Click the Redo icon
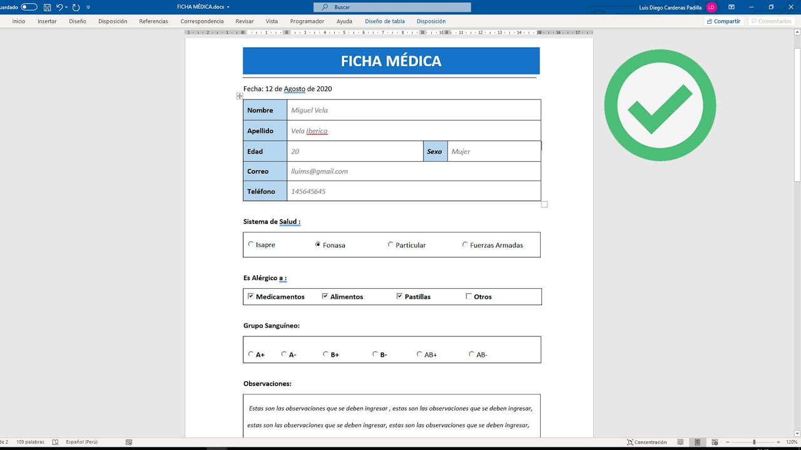 pyautogui.click(x=75, y=6)
